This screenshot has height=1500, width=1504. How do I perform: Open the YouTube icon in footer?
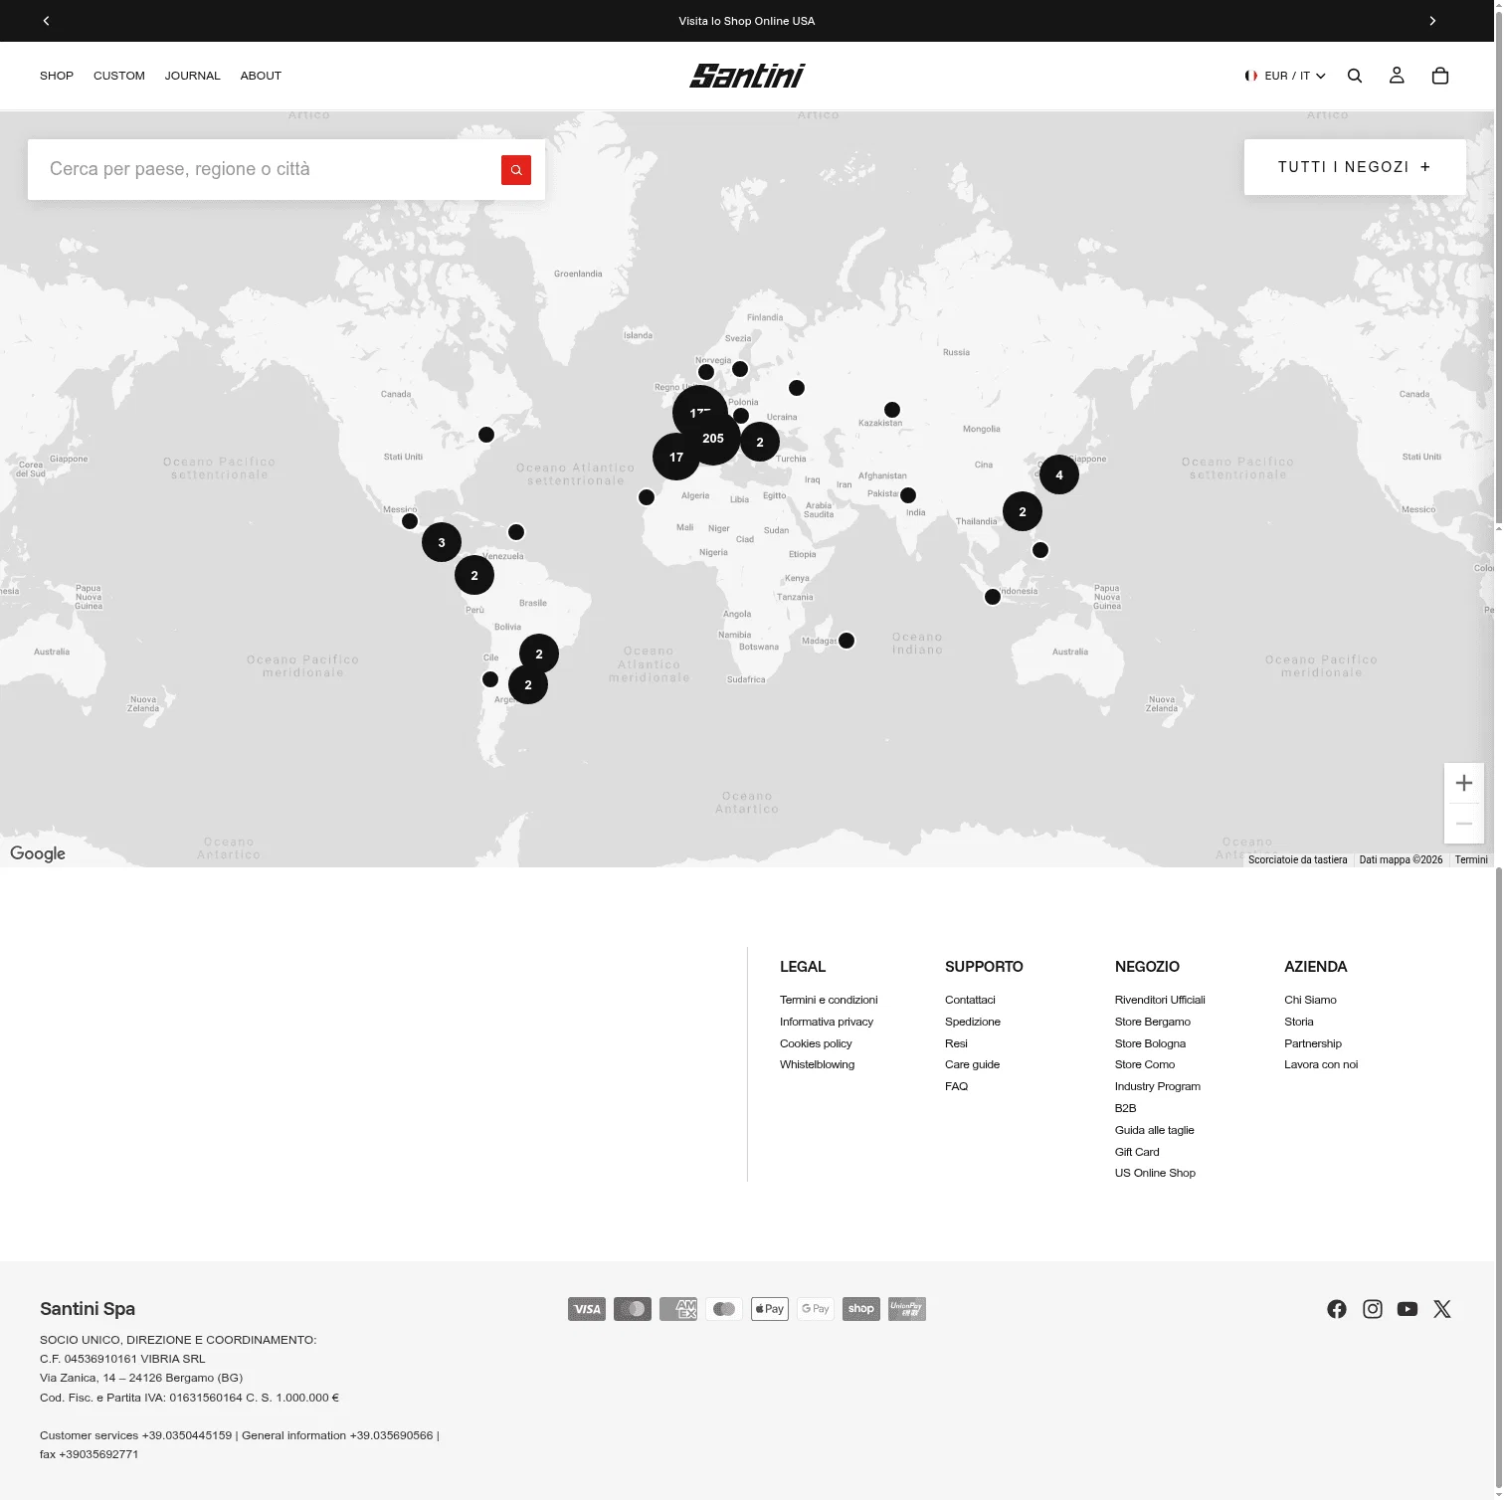click(x=1408, y=1309)
